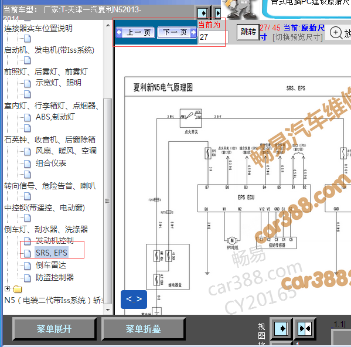Click tree panel scrollbar up arrow
Screen dimensions: 351x347
[108, 25]
